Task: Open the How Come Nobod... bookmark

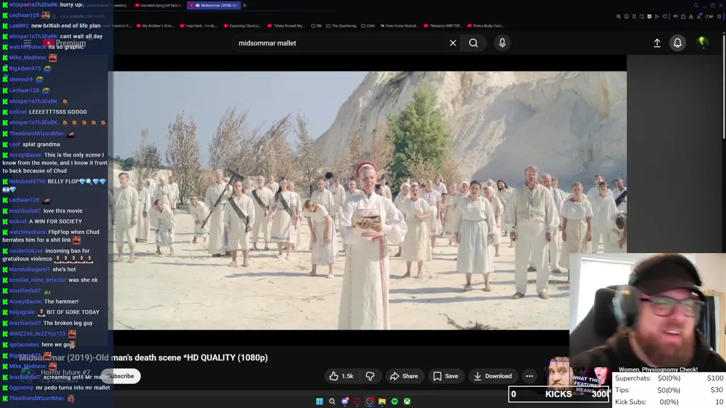Action: [400, 25]
